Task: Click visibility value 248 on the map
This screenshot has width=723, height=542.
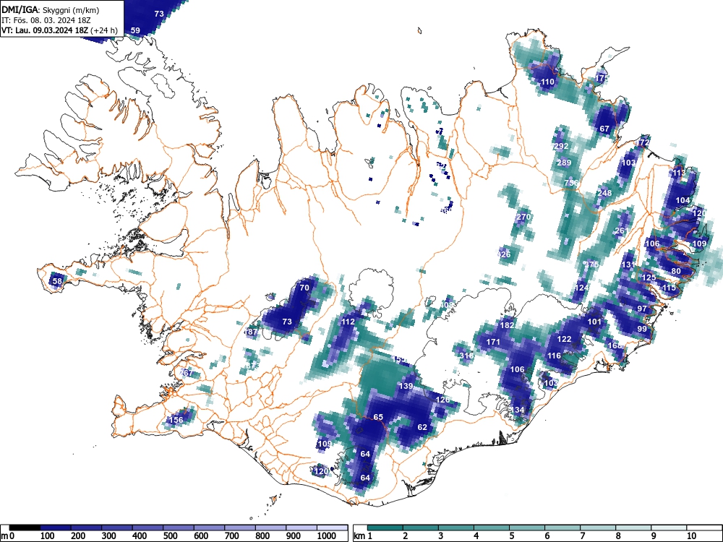Action: click(x=604, y=193)
